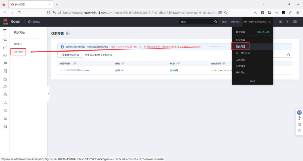
Task: Click the 访问OBS description cell
Action: click(120, 70)
